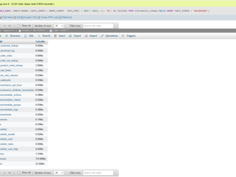Image resolution: width=236 pixels, height=177 pixels.
Task: Click the bottom Search this table field
Action: pyautogui.click(x=98, y=173)
